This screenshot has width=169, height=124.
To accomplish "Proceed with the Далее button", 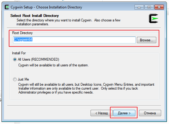I will tap(124, 113).
